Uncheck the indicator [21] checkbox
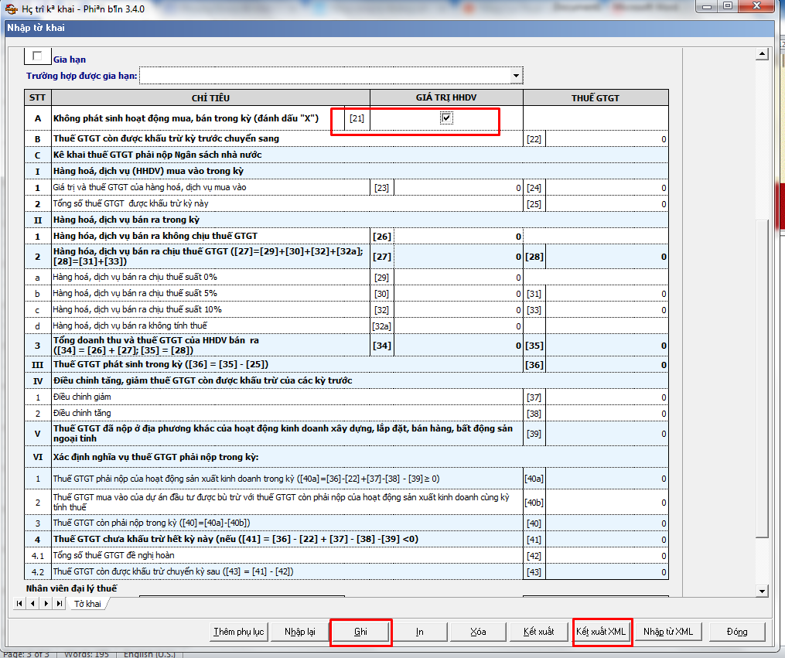Viewport: 785px width, 658px height. click(x=446, y=118)
